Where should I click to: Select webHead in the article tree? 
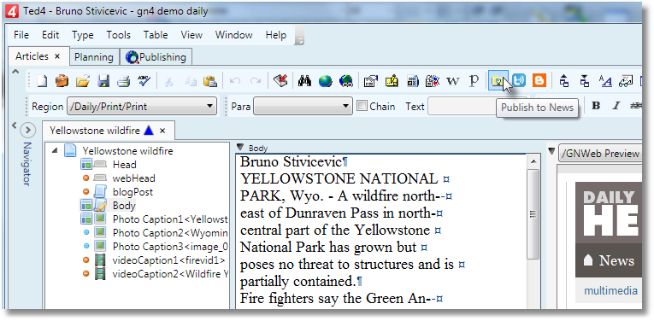pos(133,178)
